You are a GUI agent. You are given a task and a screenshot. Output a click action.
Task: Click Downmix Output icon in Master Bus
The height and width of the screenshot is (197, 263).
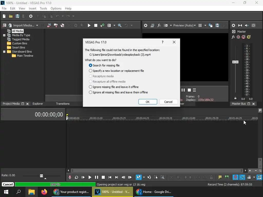pyautogui.click(x=240, y=25)
